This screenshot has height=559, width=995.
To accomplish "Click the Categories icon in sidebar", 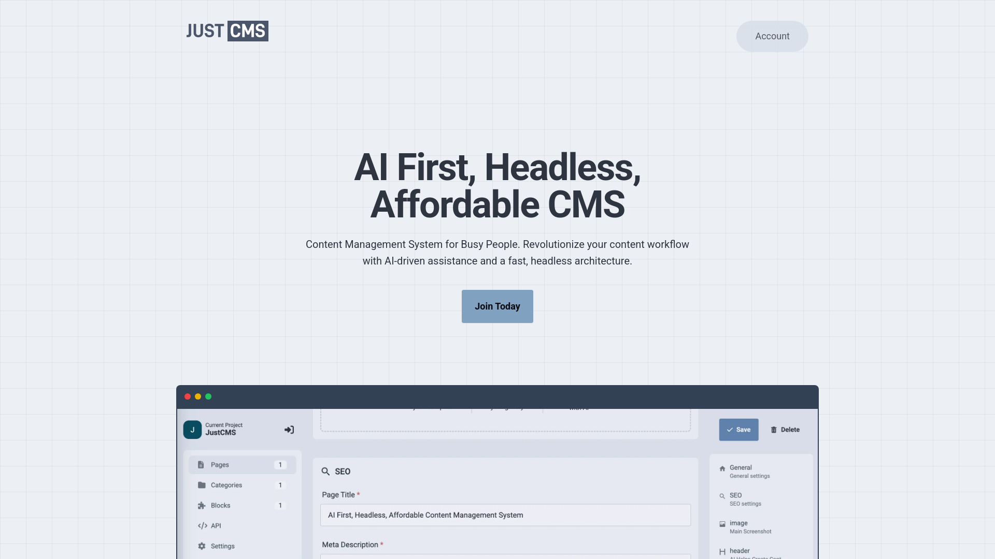I will click(202, 484).
